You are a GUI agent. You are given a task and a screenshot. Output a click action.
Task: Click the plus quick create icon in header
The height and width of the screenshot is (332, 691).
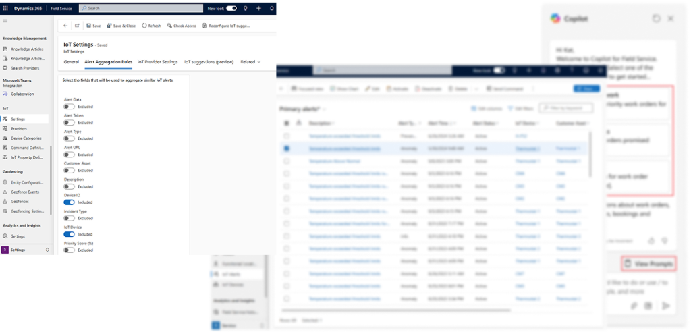click(x=258, y=8)
